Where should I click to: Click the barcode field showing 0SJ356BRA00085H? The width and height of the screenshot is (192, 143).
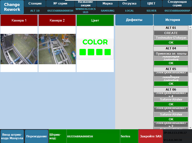[x=93, y=136]
